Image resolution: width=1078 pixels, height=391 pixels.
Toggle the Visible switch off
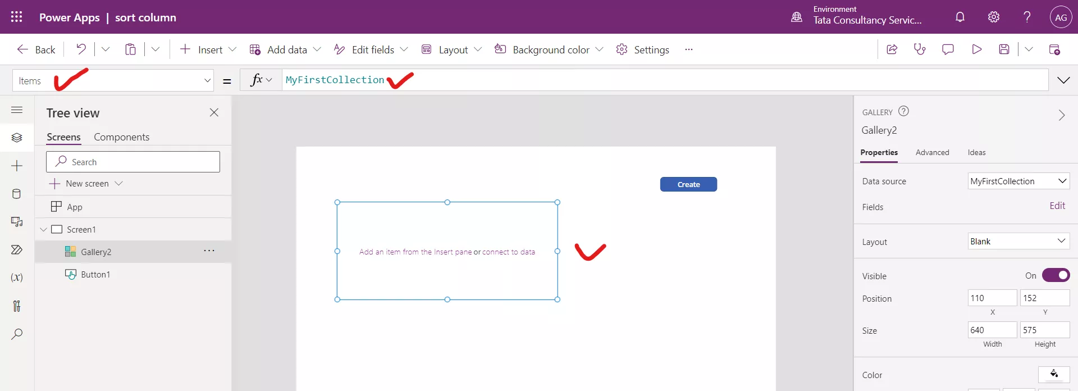point(1056,275)
